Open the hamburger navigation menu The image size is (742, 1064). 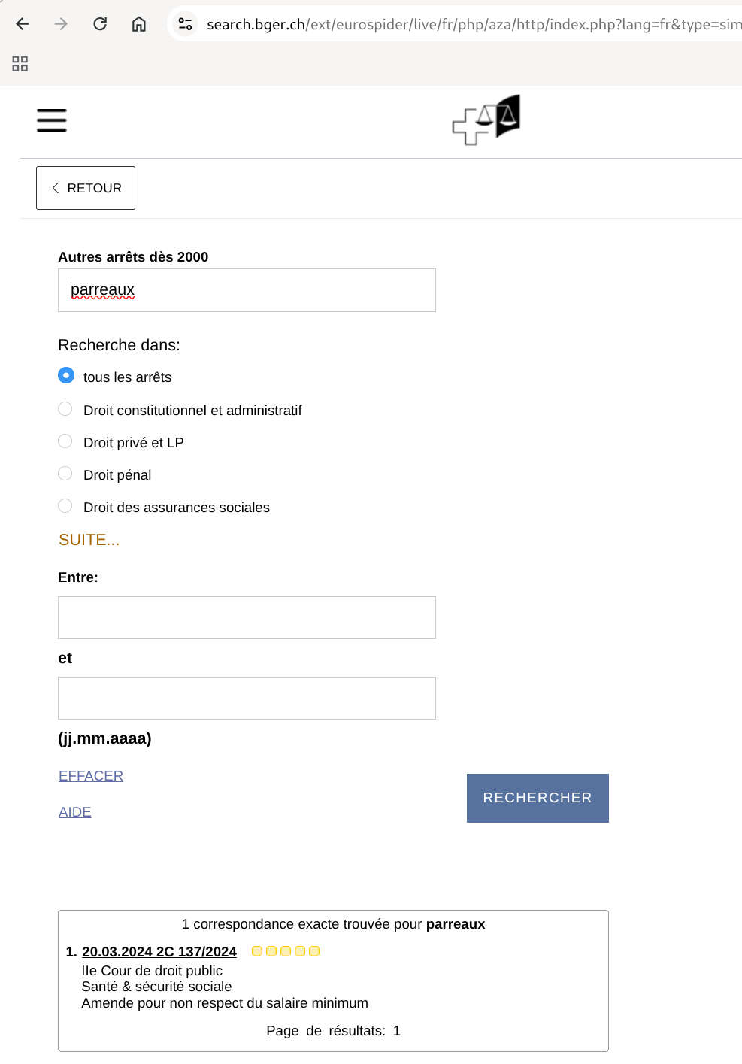click(52, 120)
